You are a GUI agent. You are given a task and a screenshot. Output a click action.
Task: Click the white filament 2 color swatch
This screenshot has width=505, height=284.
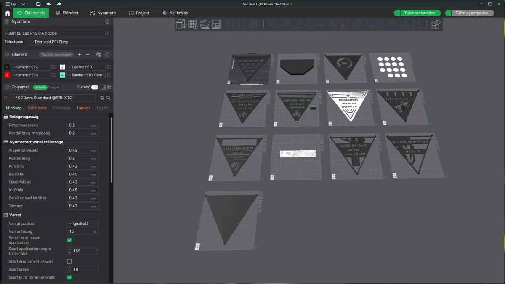62,67
